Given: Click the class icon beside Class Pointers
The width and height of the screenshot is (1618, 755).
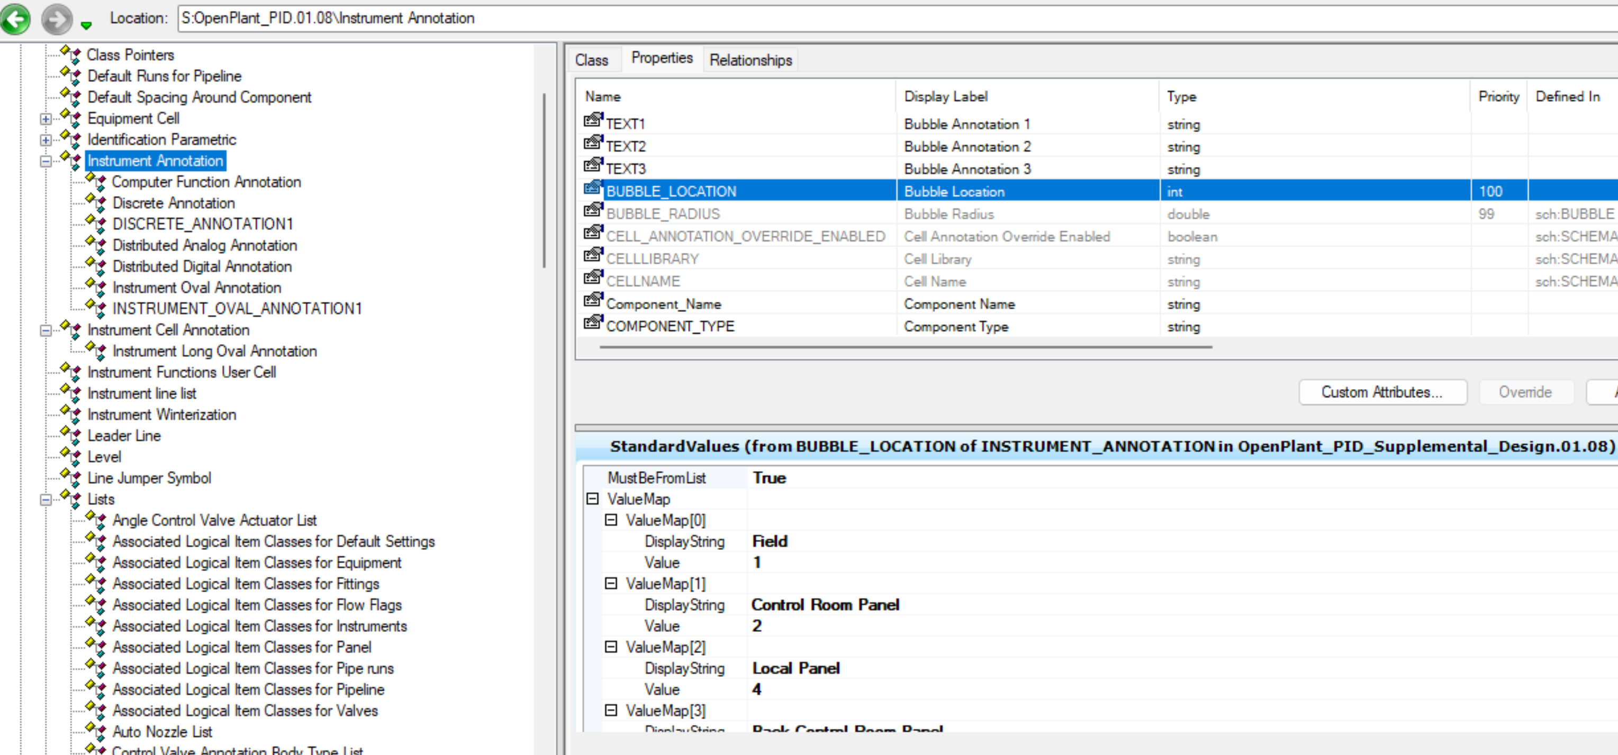Looking at the screenshot, I should coord(70,54).
